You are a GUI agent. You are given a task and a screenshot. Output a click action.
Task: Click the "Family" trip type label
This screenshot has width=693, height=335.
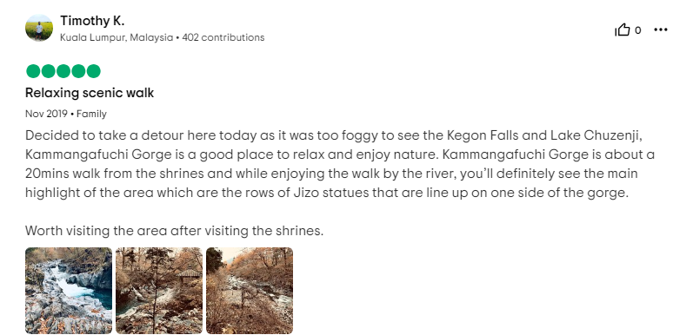point(91,114)
